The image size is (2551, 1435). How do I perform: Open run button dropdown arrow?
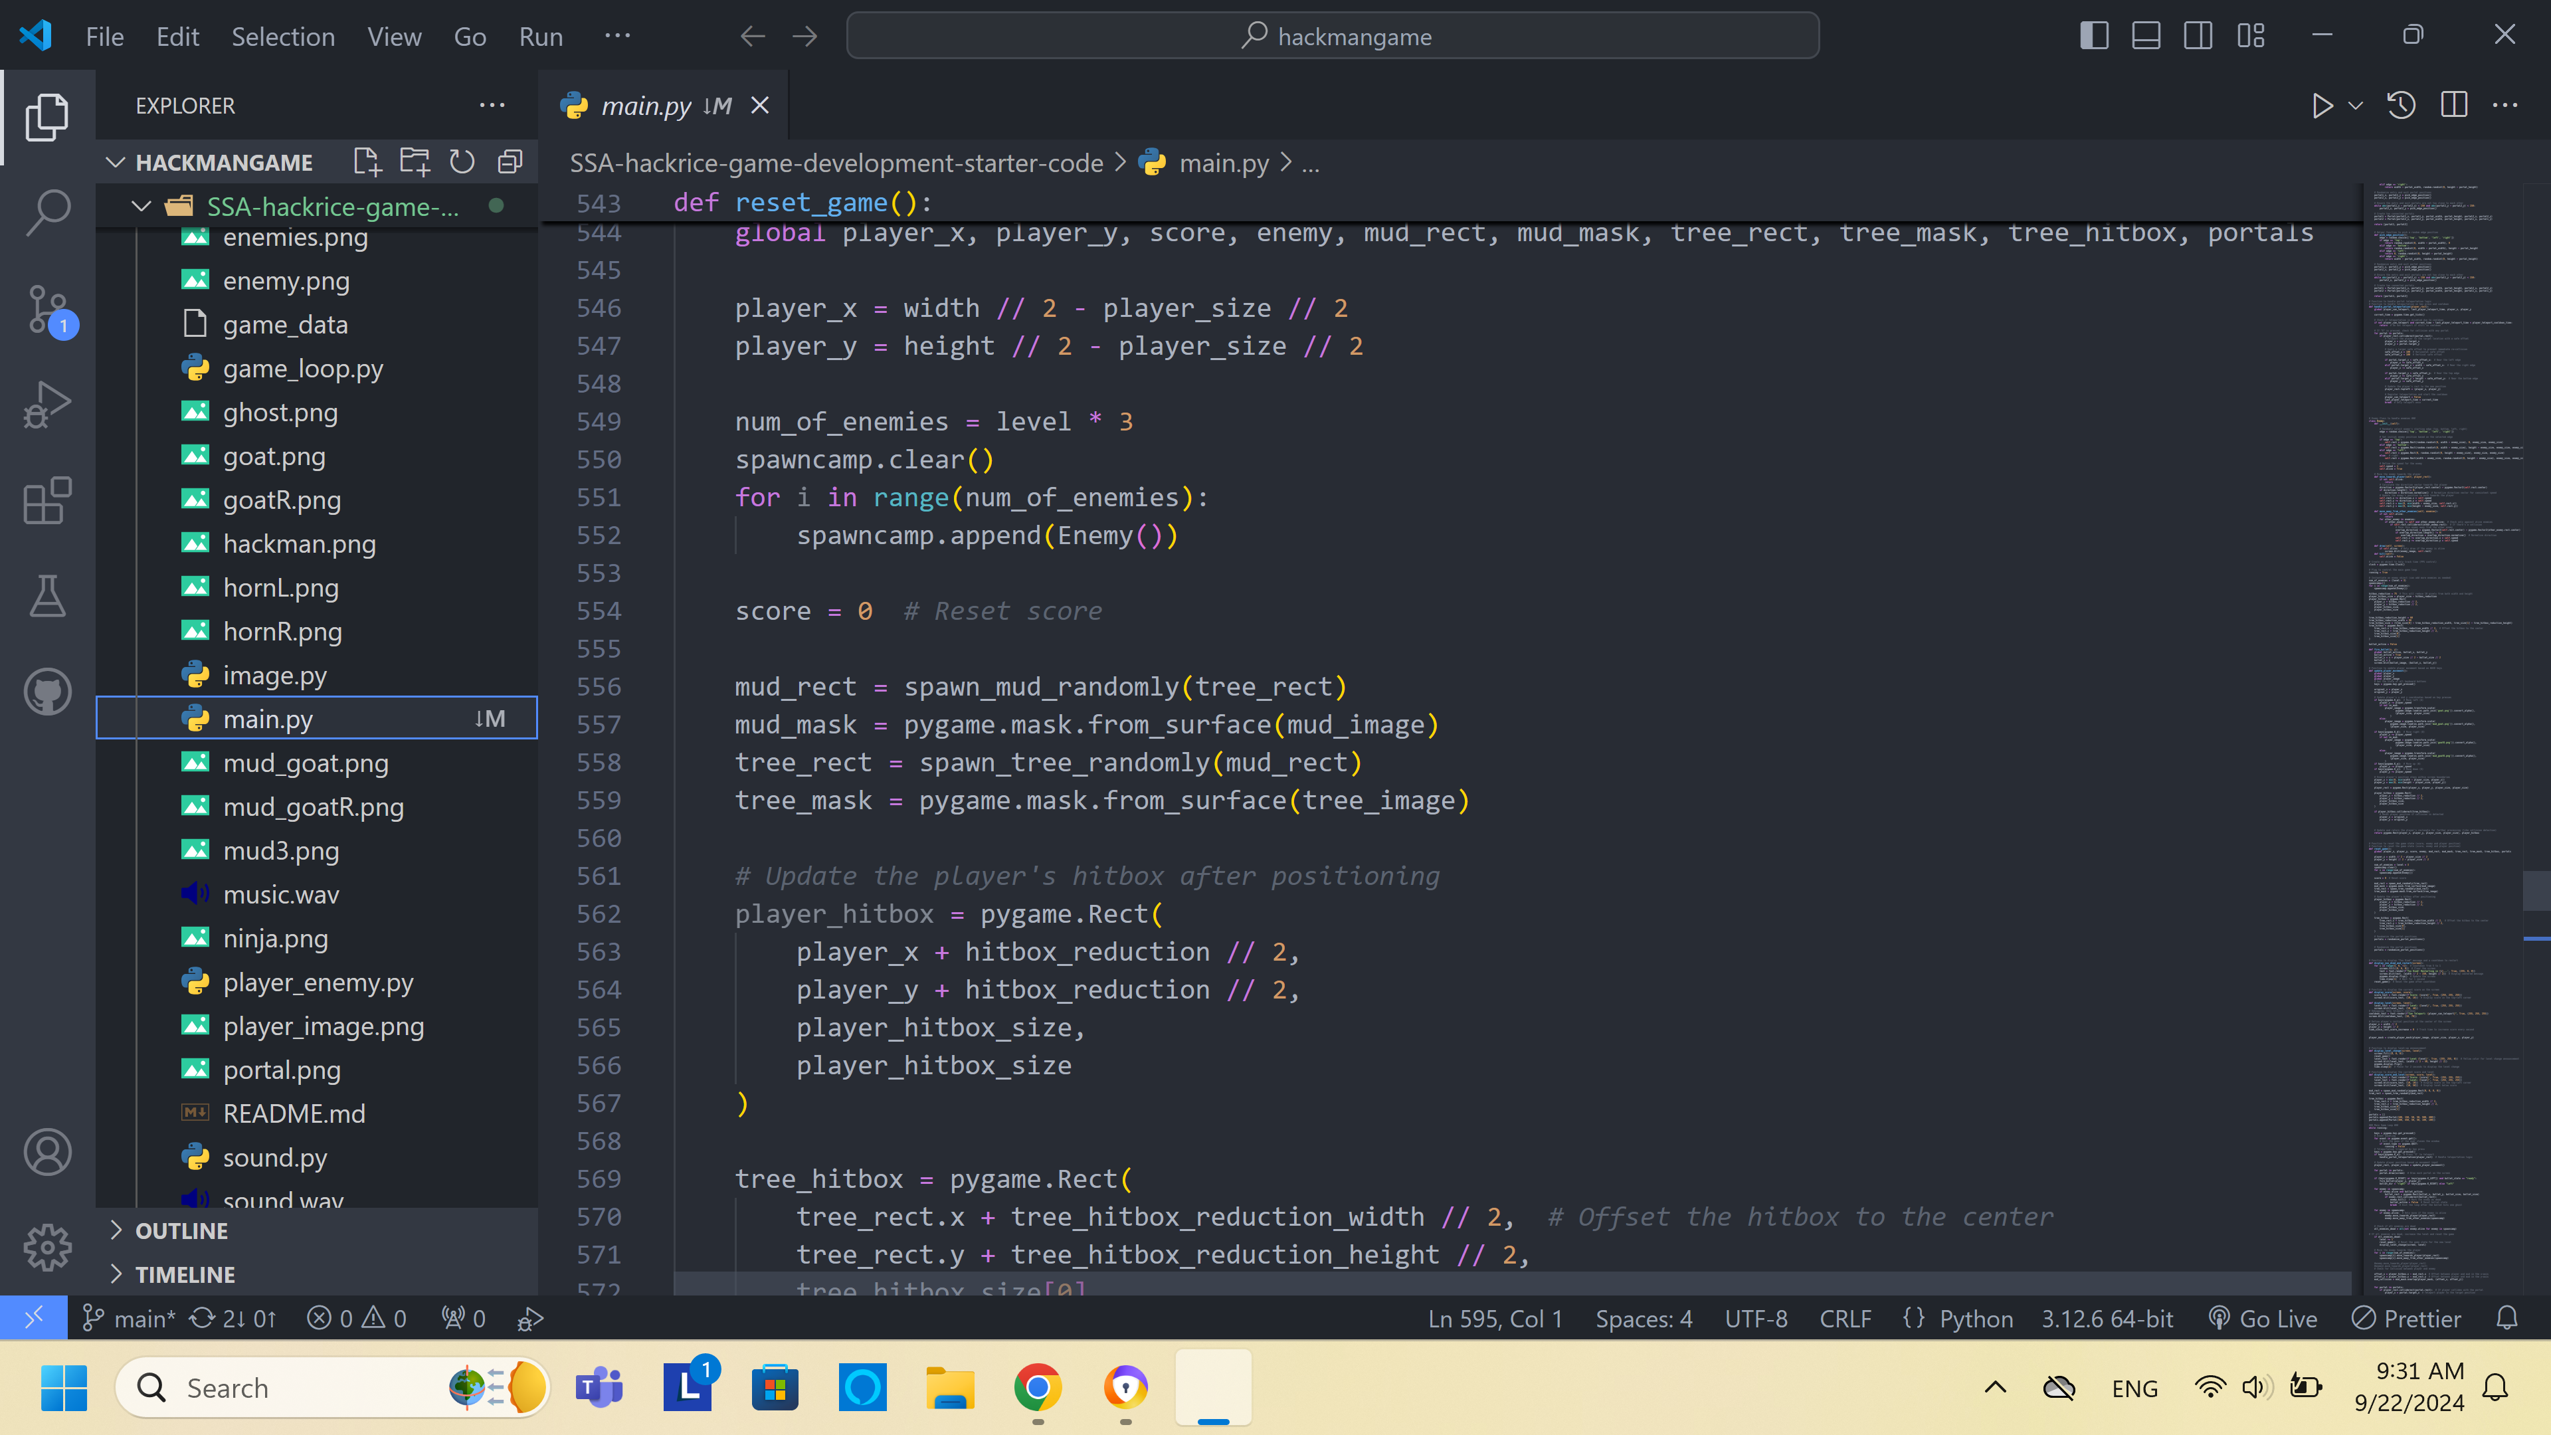pyautogui.click(x=2356, y=105)
